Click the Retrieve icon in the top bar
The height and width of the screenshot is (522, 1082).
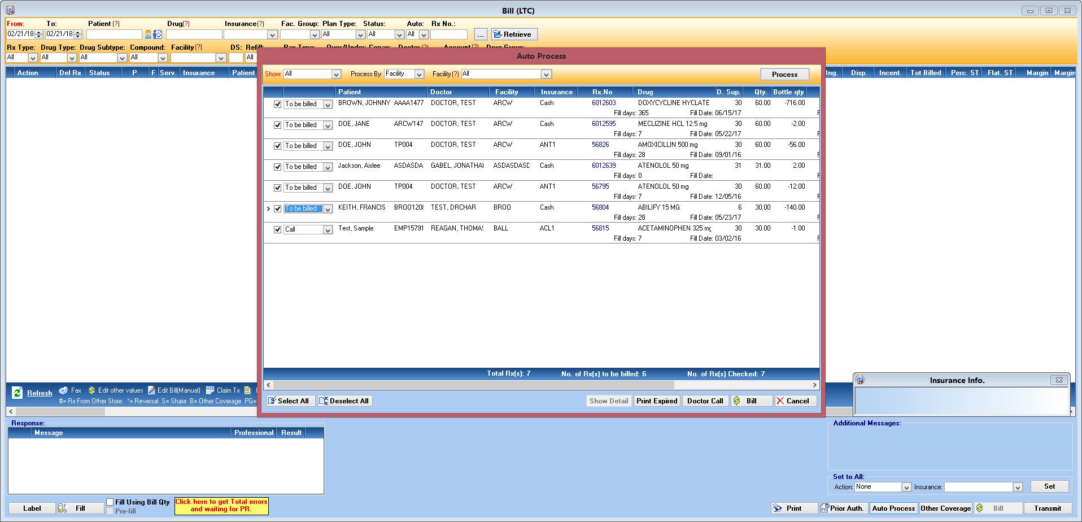tap(498, 34)
